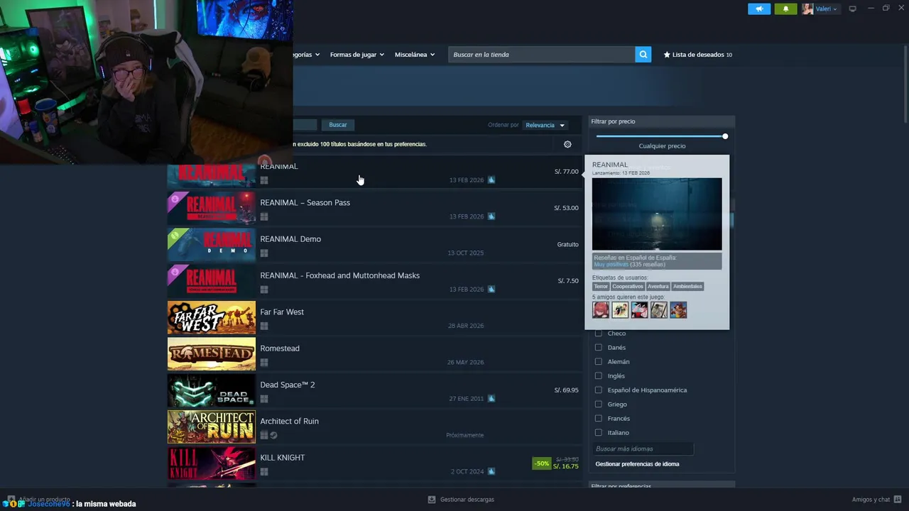
Task: Click the friends chat icon at bottom right
Action: pyautogui.click(x=898, y=500)
